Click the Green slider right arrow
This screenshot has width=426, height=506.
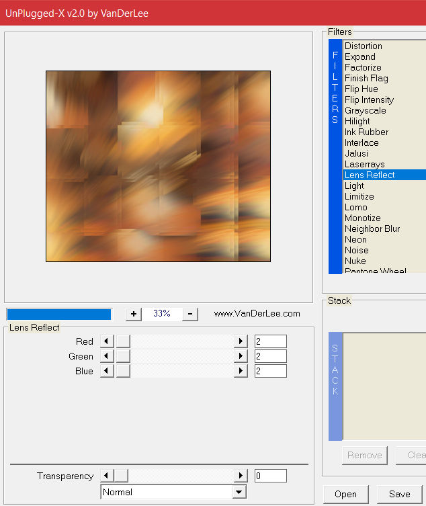coord(241,356)
